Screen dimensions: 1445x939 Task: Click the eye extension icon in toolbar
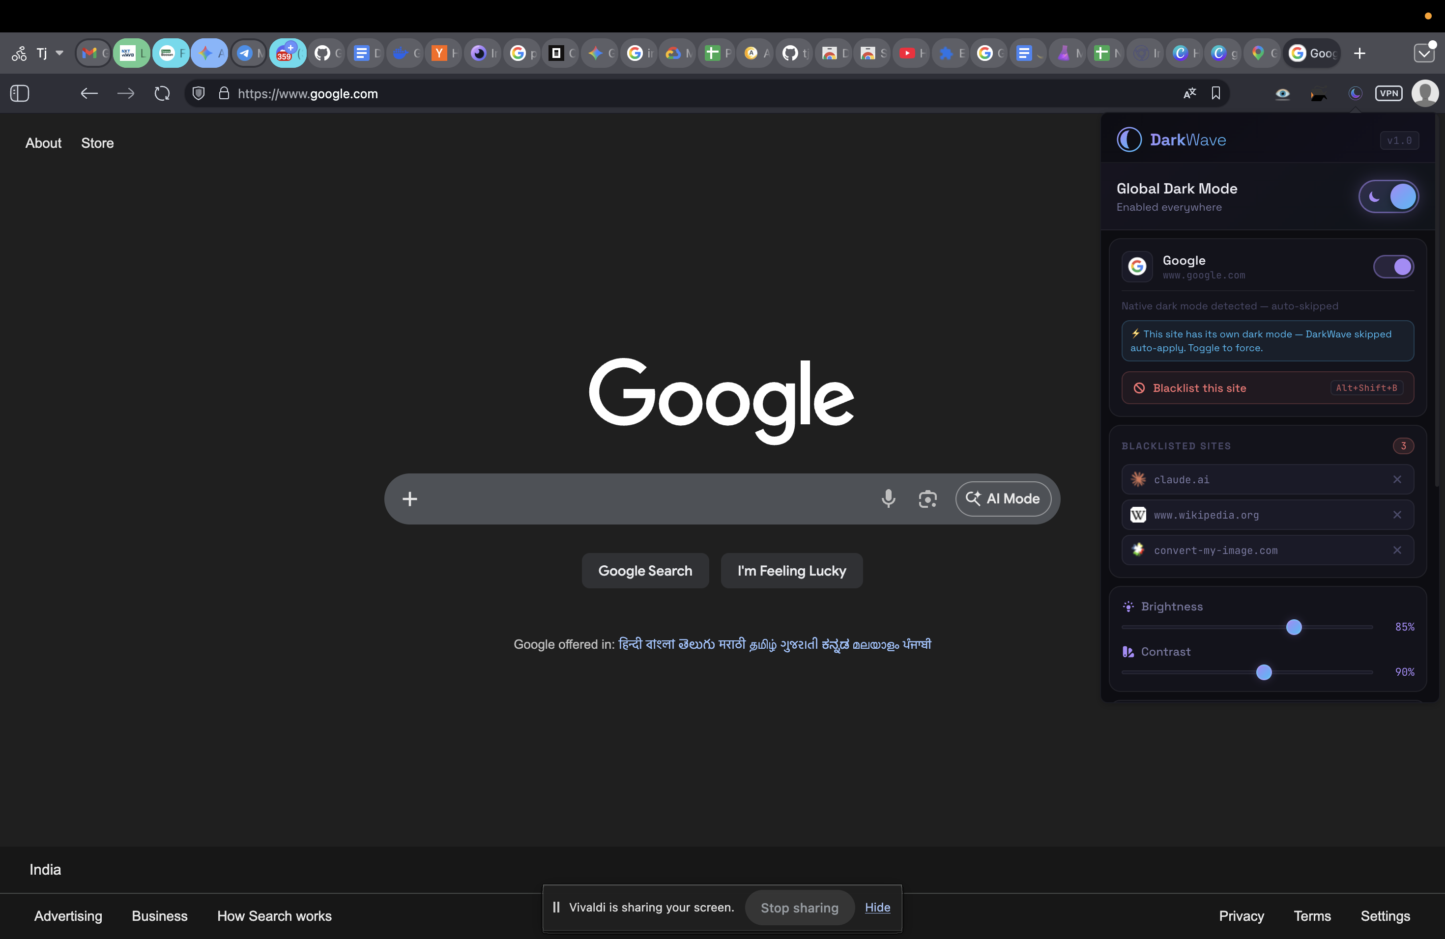pos(1283,94)
